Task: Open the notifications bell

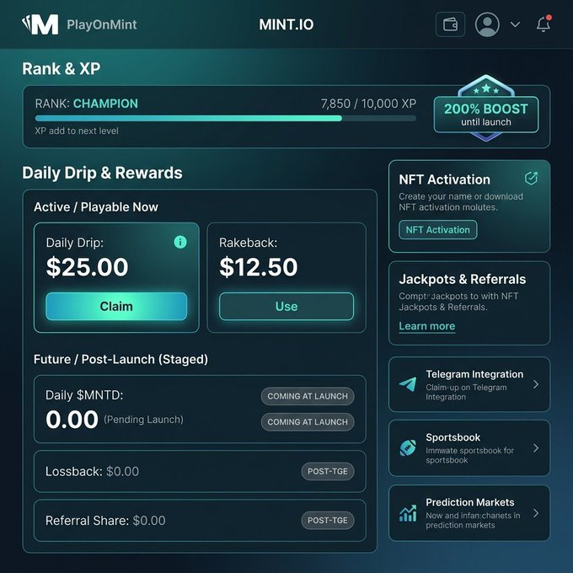Action: (x=544, y=24)
